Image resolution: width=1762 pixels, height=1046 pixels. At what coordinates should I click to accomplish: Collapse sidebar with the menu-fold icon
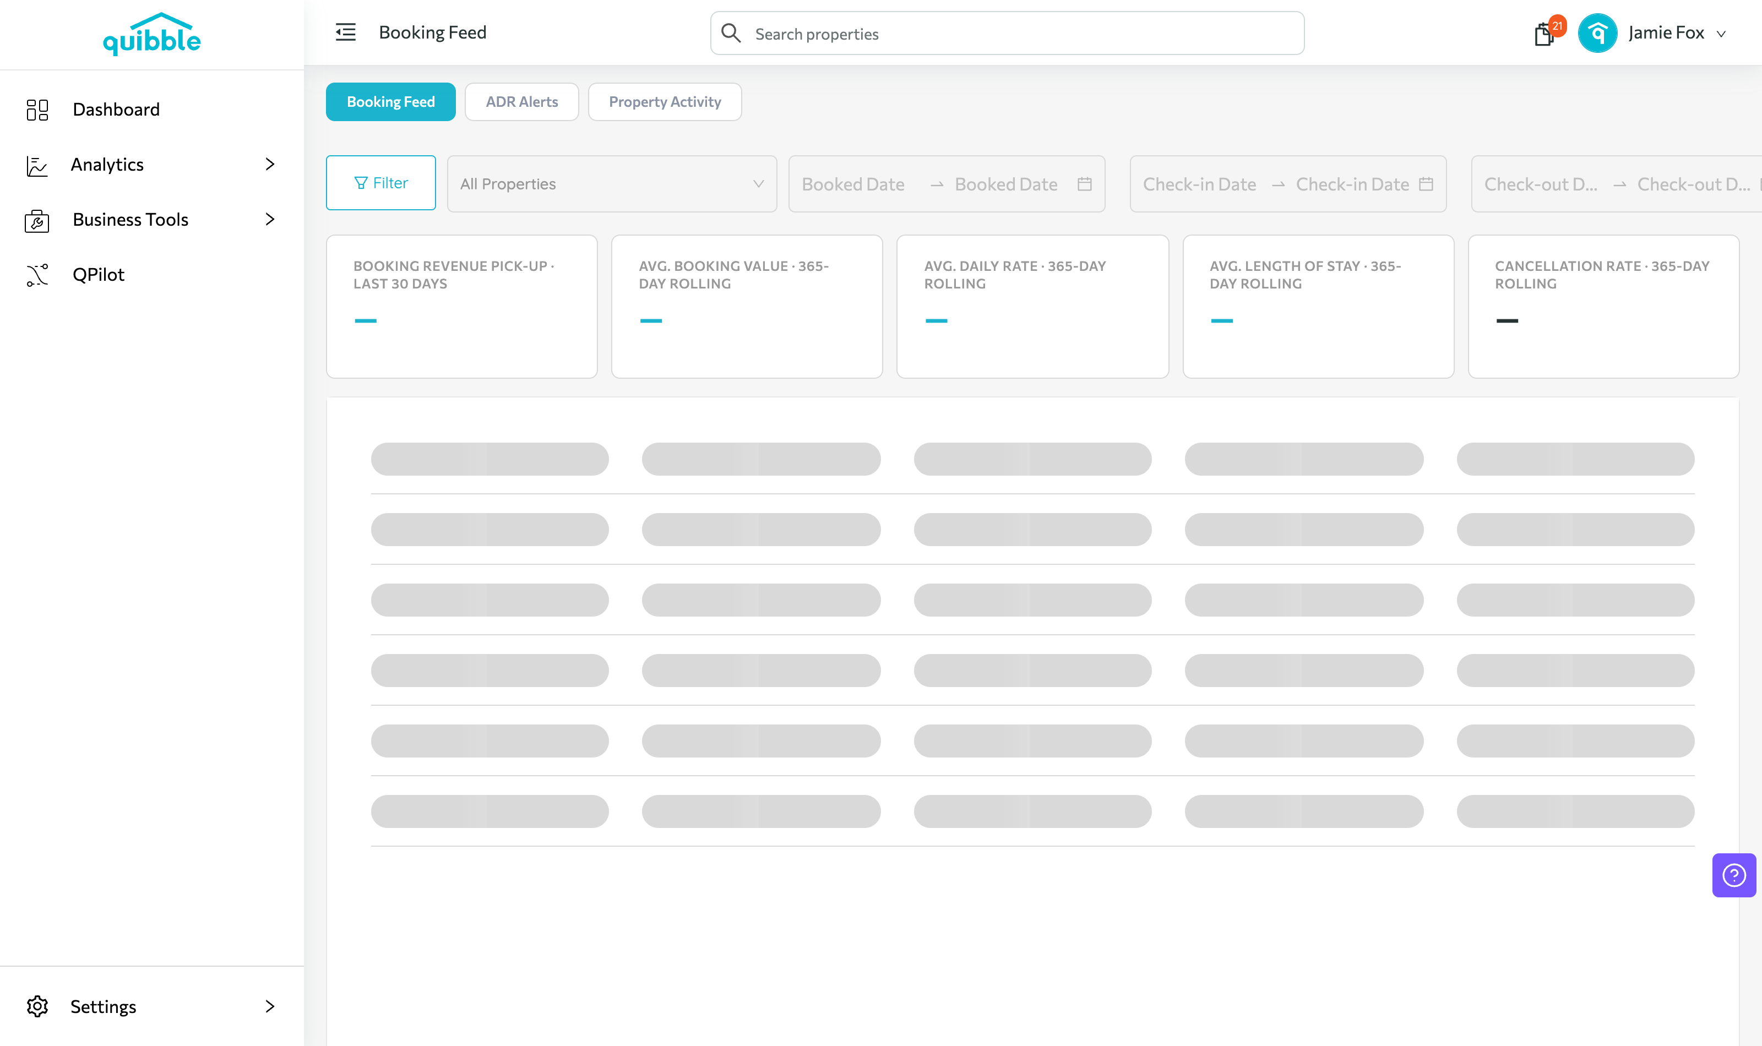tap(345, 32)
